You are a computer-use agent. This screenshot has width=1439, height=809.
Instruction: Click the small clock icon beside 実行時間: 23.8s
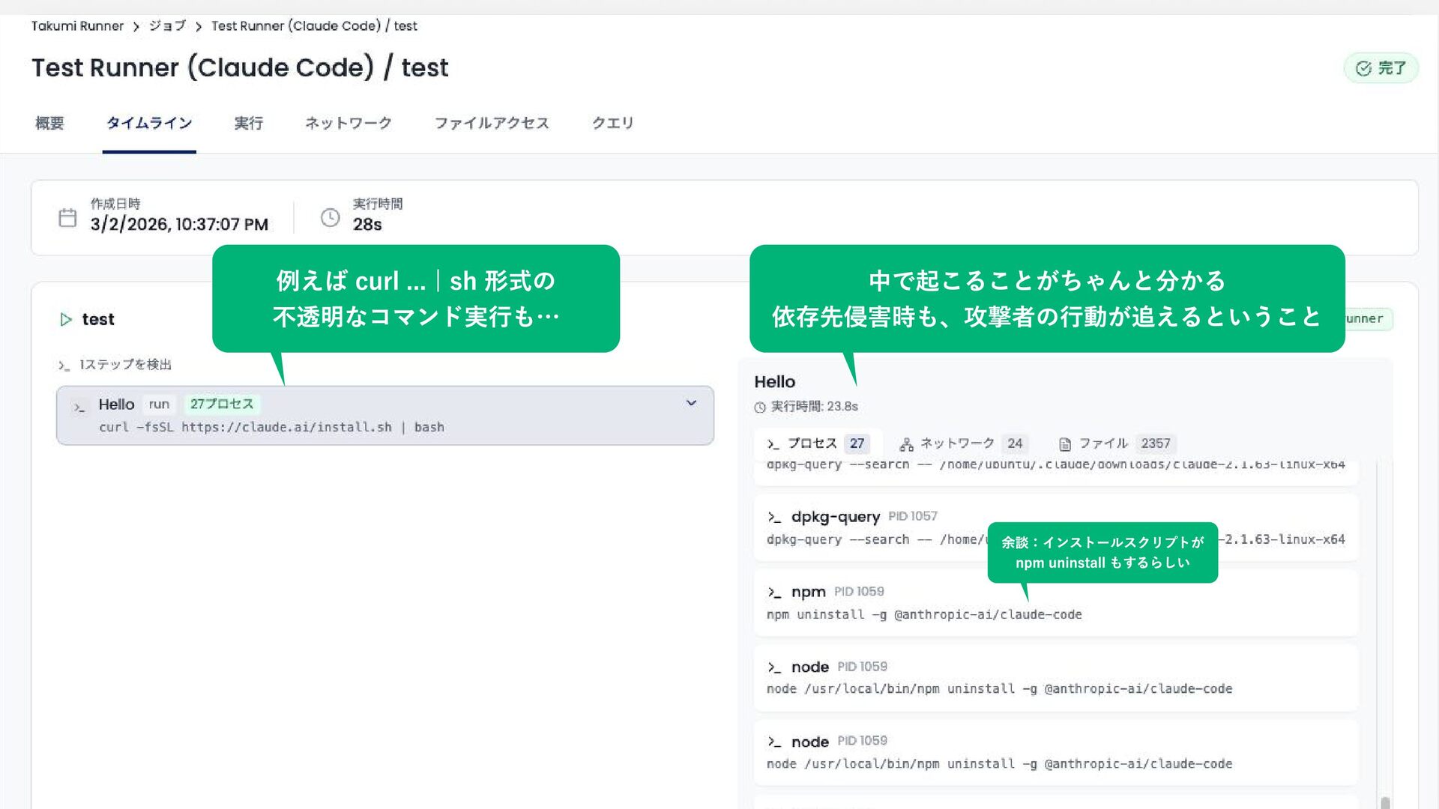(x=760, y=407)
